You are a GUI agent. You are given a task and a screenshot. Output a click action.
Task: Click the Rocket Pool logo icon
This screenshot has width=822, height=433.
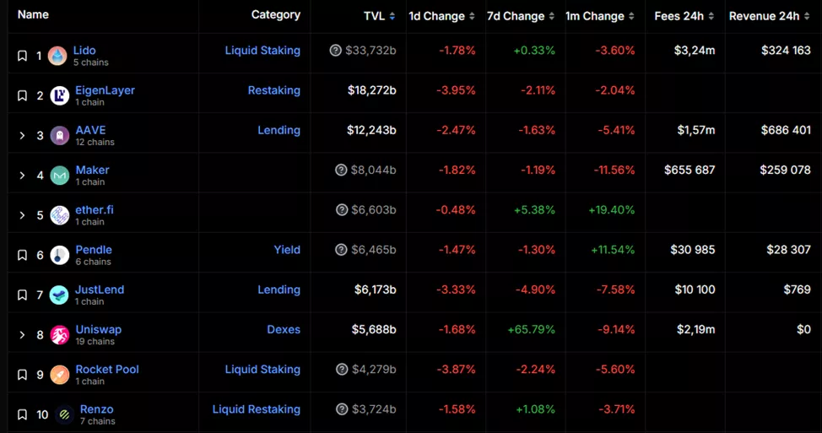[x=59, y=375]
